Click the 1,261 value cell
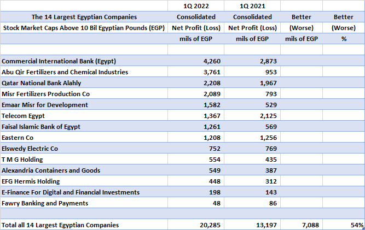 pyautogui.click(x=196, y=126)
